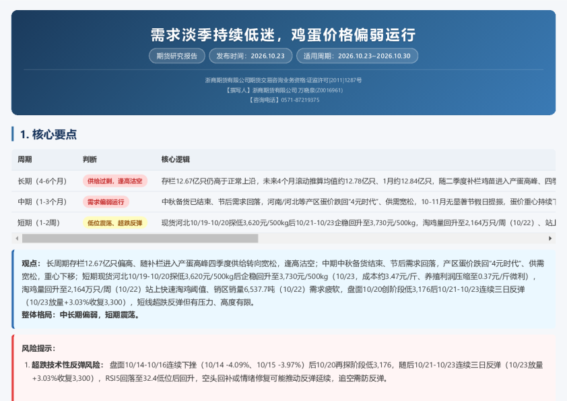The width and height of the screenshot is (567, 401).
Task: Click the core logic text starting 现货河北10/19
Action: (x=358, y=223)
